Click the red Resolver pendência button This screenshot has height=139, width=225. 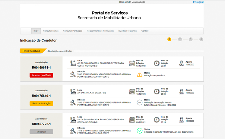41,75
